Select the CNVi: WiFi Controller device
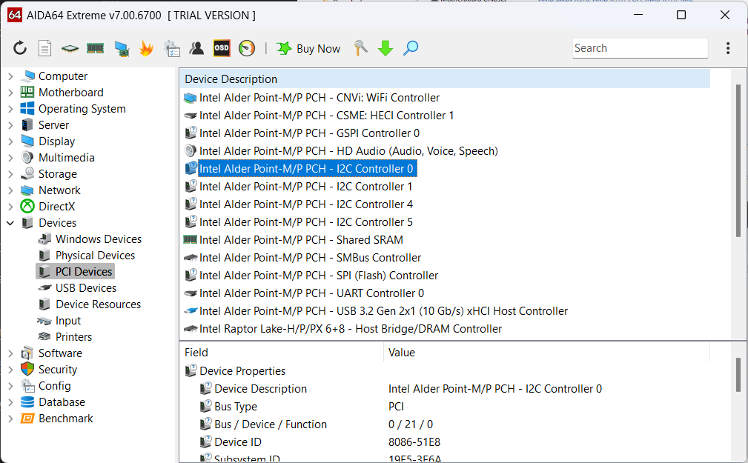This screenshot has width=748, height=463. [319, 98]
